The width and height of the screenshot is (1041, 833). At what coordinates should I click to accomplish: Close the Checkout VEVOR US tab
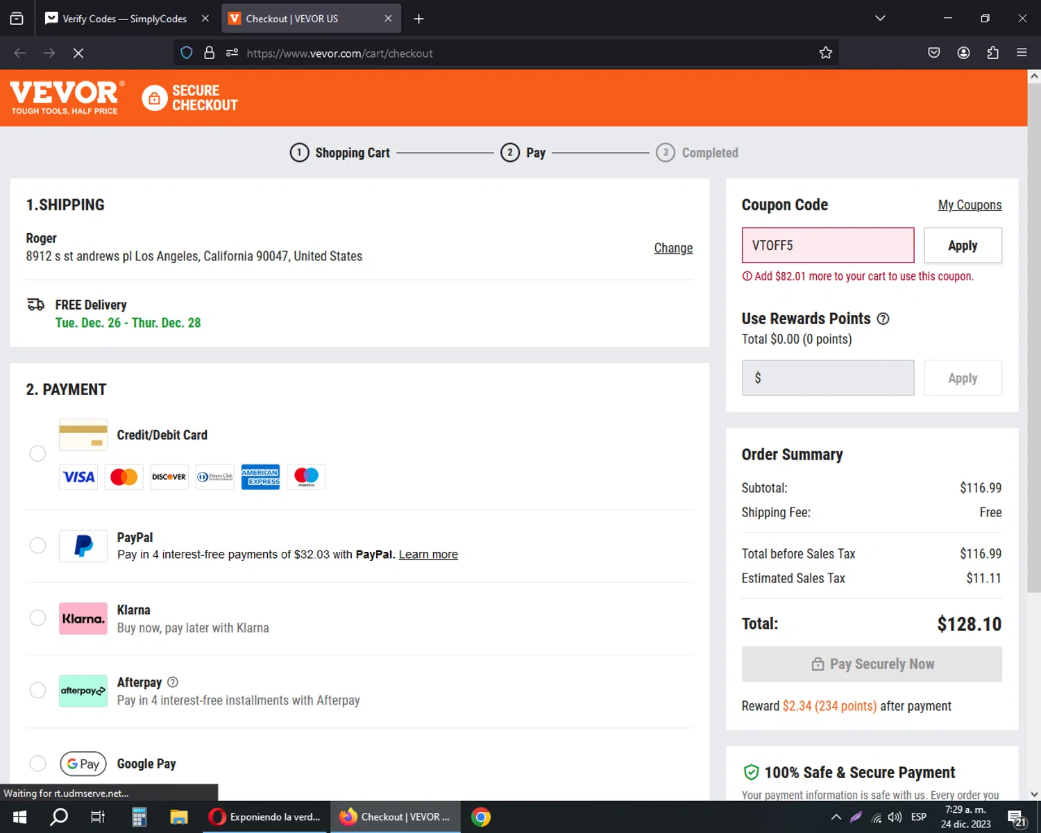point(388,19)
